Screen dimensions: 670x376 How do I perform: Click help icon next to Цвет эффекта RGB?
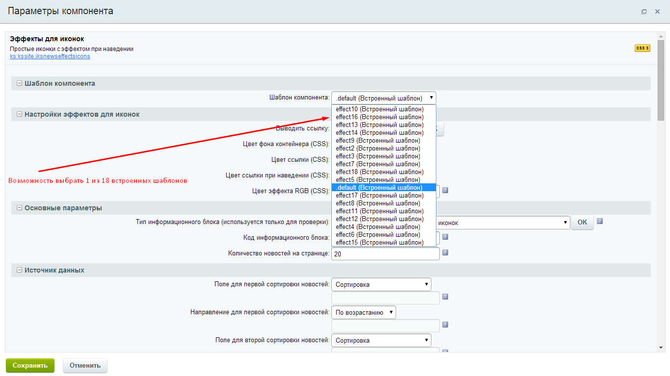[445, 191]
